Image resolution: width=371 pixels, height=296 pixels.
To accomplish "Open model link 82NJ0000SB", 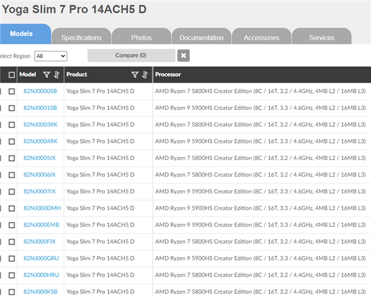I will coord(40,91).
